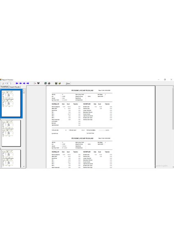Jump to last page arrow

[x=27, y=83]
